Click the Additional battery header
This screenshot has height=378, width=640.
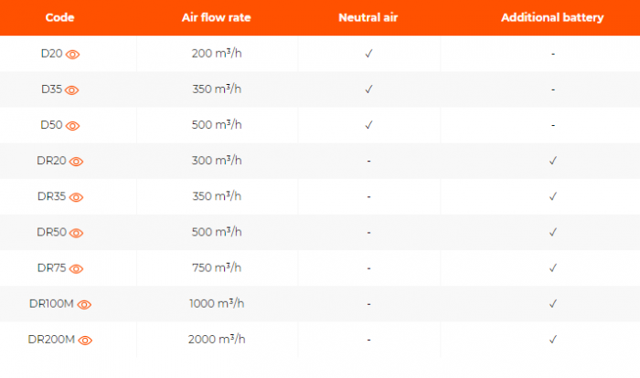(x=552, y=17)
